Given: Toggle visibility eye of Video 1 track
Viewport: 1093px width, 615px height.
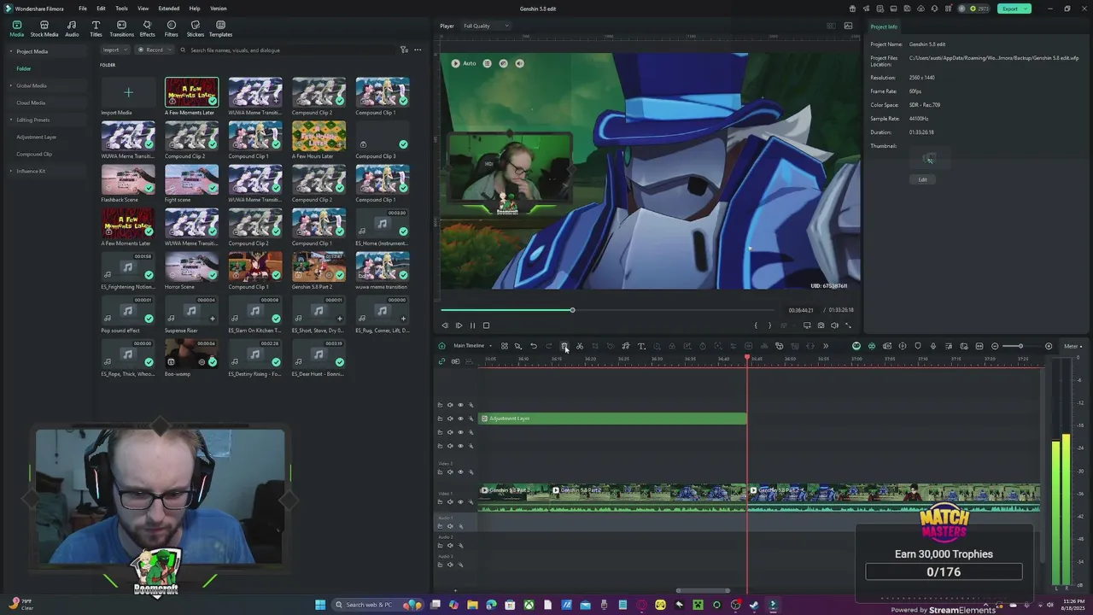Looking at the screenshot, I should pos(460,501).
